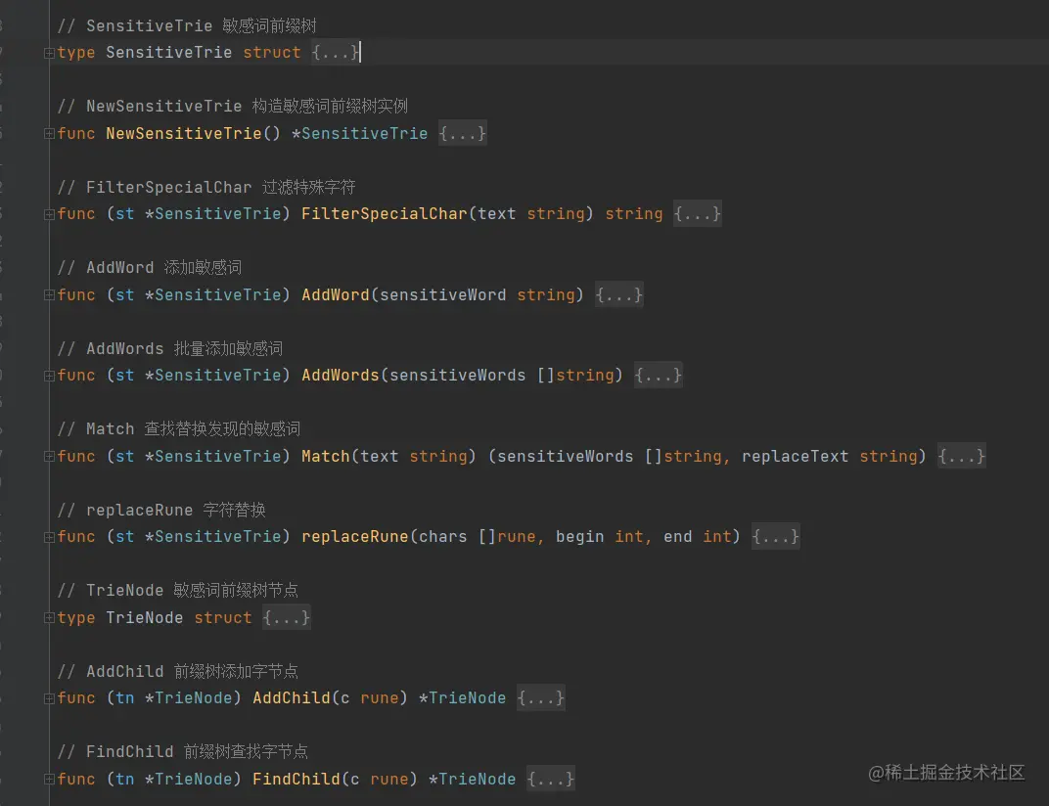Expand FilterSpecialChar function fold gutter icon
This screenshot has height=806, width=1049.
tap(49, 214)
